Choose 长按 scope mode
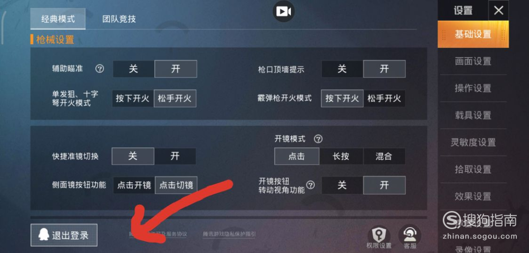Image resolution: width=529 pixels, height=253 pixels. (341, 156)
